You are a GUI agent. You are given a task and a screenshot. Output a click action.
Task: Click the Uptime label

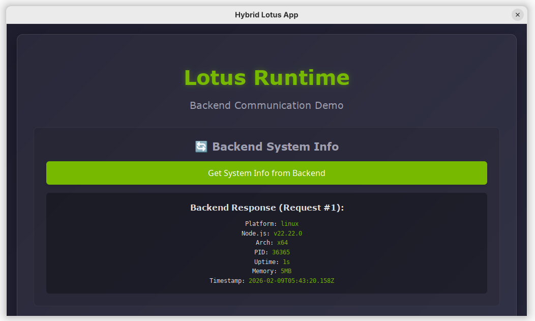(x=266, y=262)
